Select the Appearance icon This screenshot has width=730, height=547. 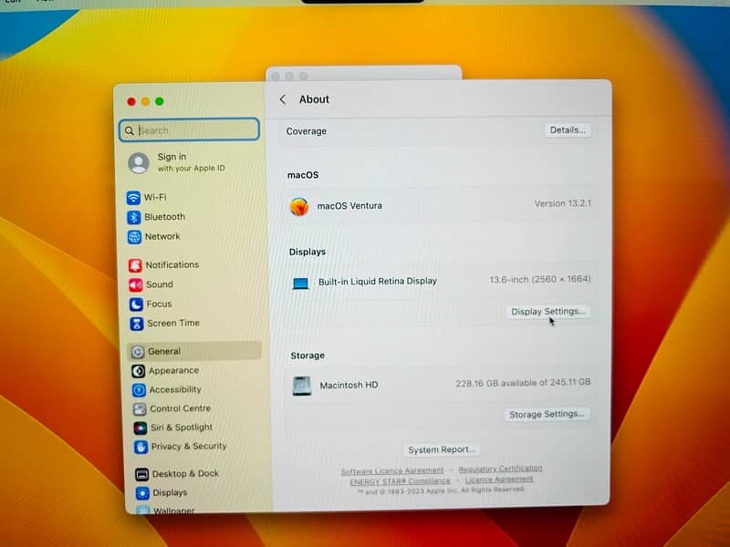[139, 371]
